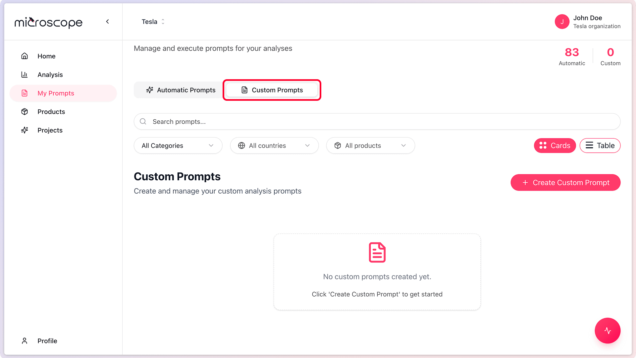Switch to Table view
The height and width of the screenshot is (358, 636).
click(x=600, y=146)
